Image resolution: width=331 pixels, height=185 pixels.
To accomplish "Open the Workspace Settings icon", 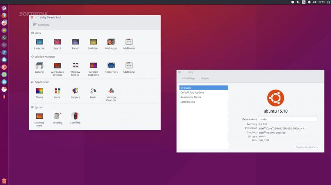I will (x=57, y=69).
